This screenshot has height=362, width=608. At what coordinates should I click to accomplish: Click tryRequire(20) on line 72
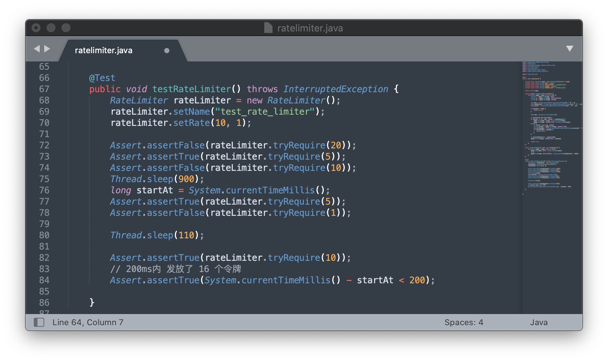309,145
